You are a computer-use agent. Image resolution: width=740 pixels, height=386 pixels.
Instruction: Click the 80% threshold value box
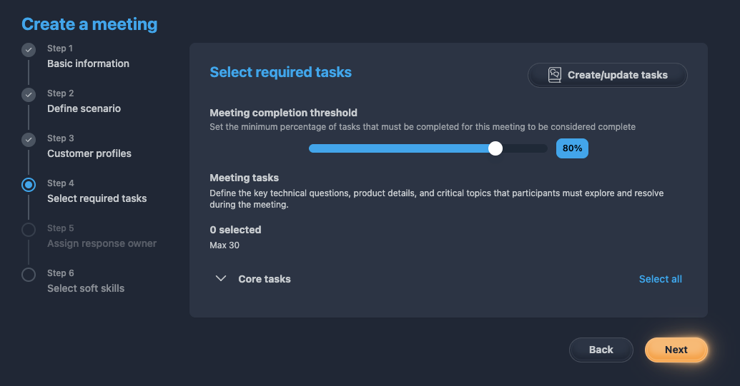[x=572, y=148]
